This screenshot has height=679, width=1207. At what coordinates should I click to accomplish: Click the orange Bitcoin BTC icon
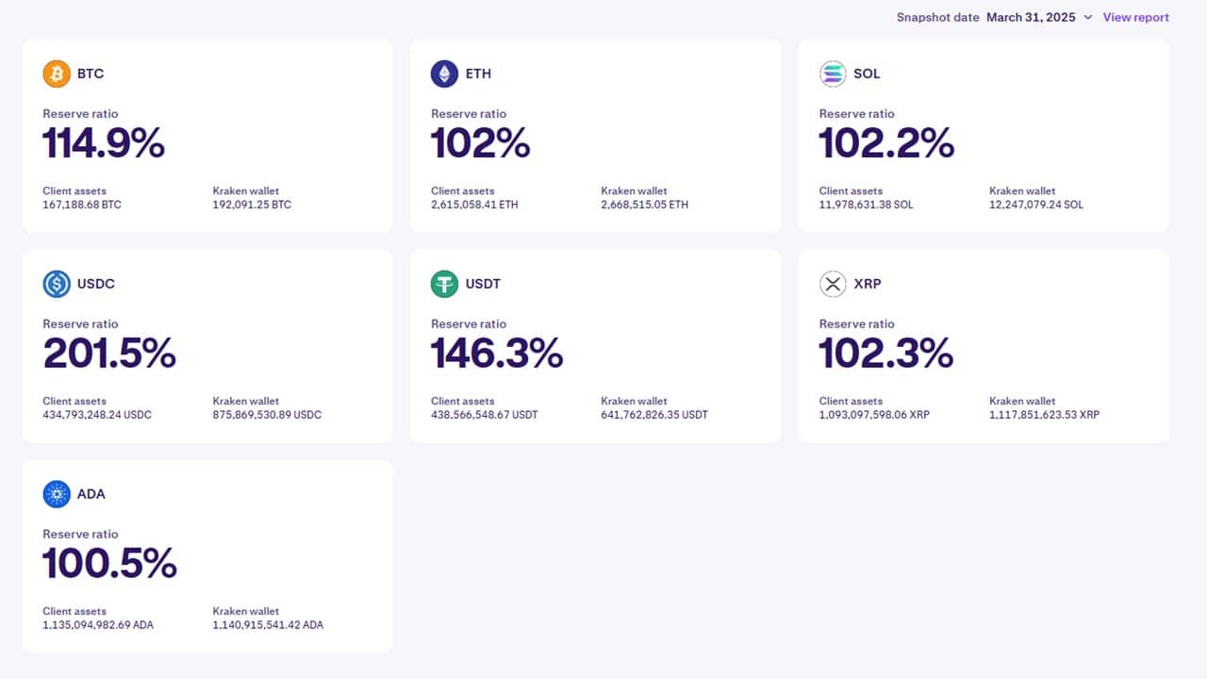pyautogui.click(x=57, y=74)
